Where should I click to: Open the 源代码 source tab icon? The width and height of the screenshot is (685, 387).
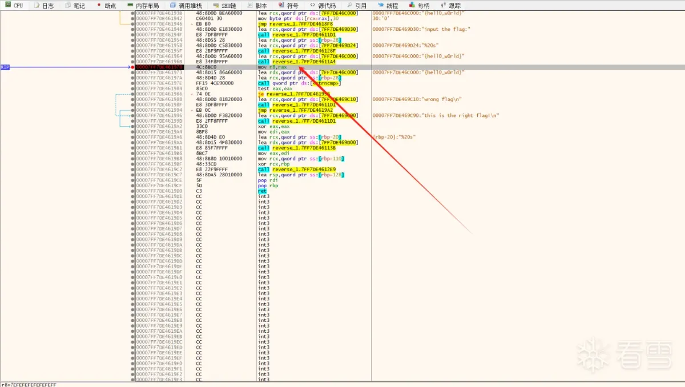point(314,5)
